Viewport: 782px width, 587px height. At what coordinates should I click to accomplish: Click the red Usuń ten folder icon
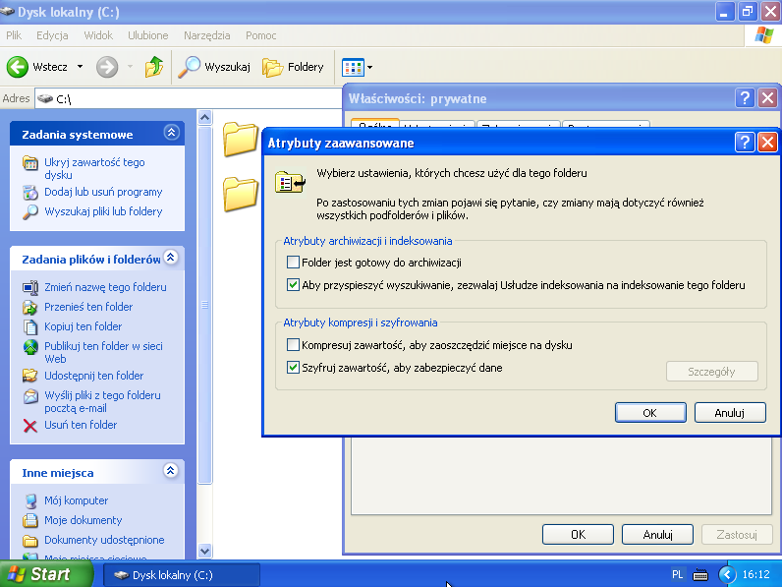pos(29,425)
